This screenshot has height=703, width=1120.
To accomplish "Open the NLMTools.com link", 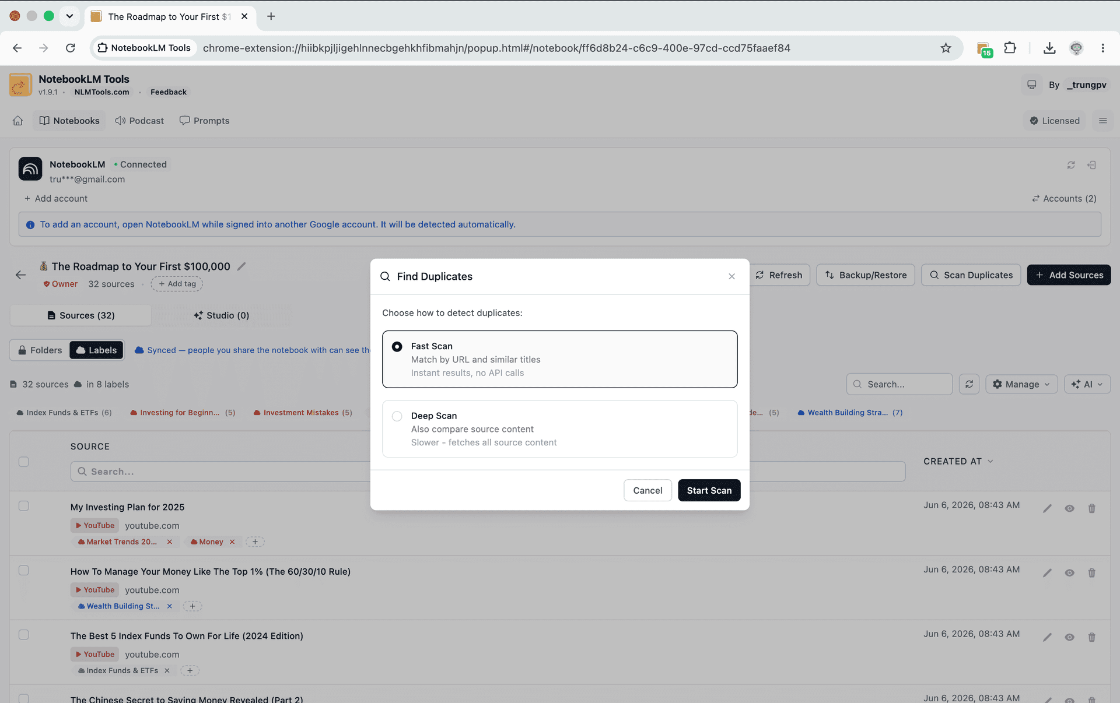I will [101, 92].
